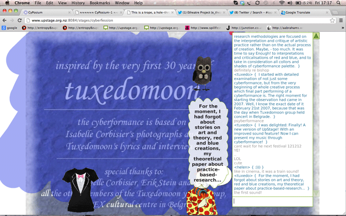346x216 pixels.
Task: Open the Bookmarks menu
Action: click(100, 3)
